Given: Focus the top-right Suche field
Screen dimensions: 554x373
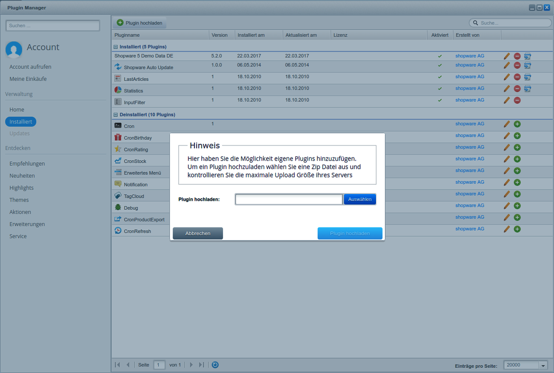Looking at the screenshot, I should pyautogui.click(x=510, y=23).
